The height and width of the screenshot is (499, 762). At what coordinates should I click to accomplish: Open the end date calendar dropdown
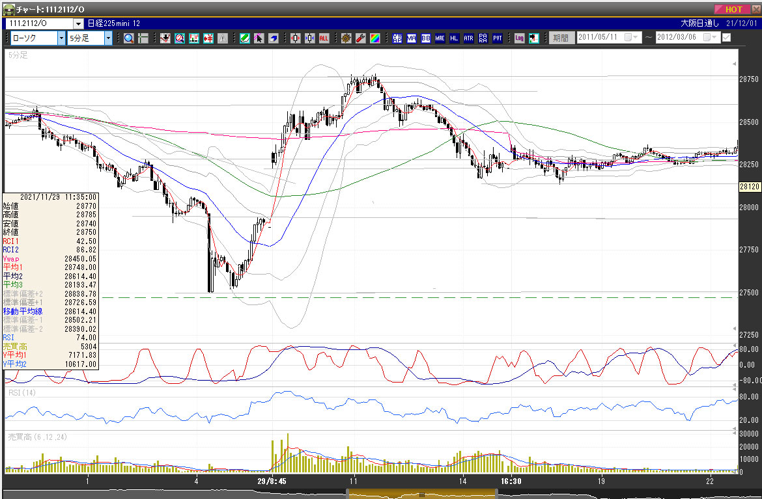(710, 37)
